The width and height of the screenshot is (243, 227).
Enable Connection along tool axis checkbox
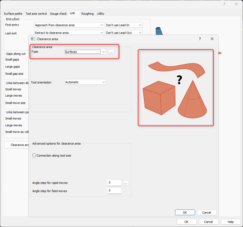(x=34, y=155)
